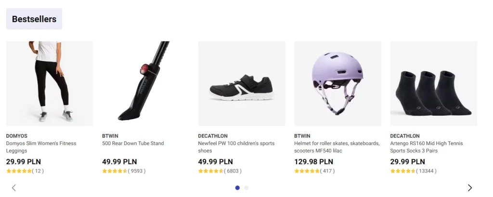Open Artengo RS160 tennis socks link
This screenshot has width=493, height=197.
[426, 147]
